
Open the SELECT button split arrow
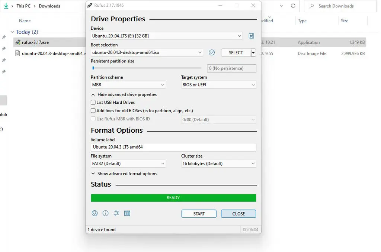pos(253,53)
